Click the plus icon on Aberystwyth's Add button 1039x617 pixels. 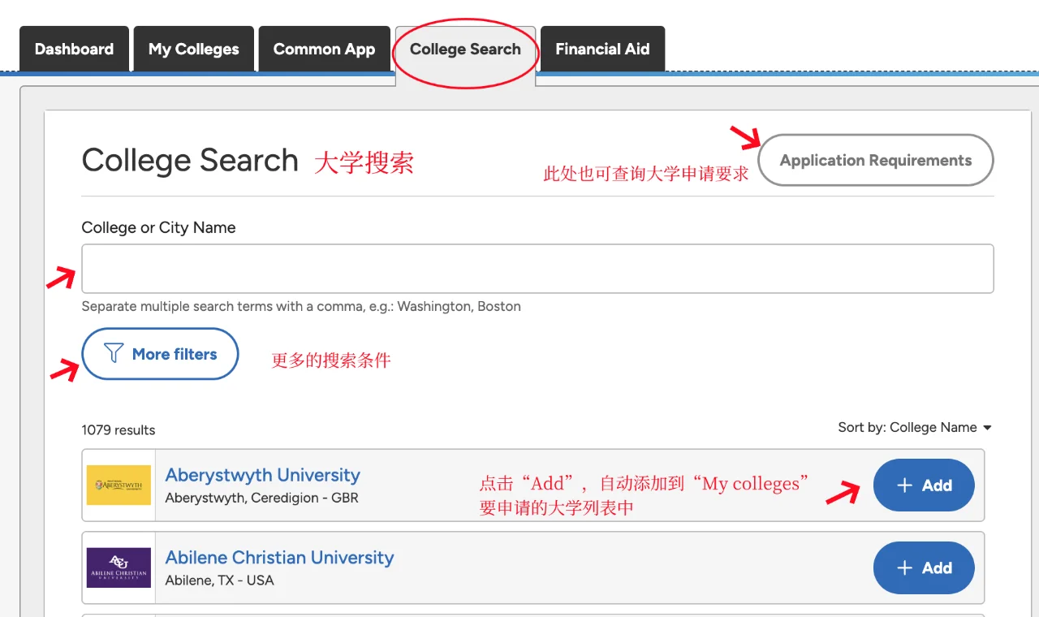(903, 485)
